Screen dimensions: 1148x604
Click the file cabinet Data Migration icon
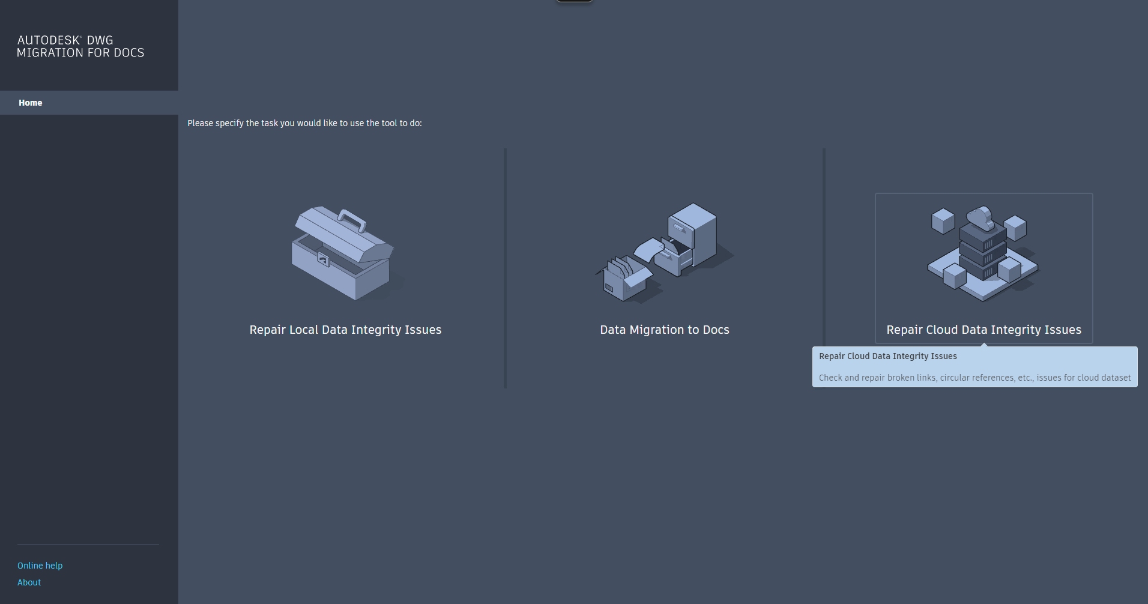coord(664,252)
